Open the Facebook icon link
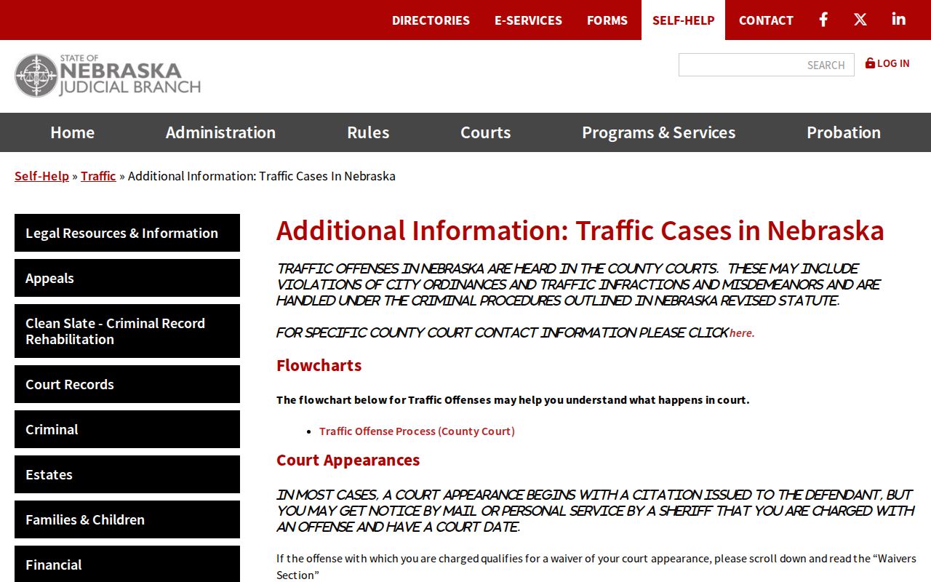Viewport: 931px width, 582px height. click(823, 20)
